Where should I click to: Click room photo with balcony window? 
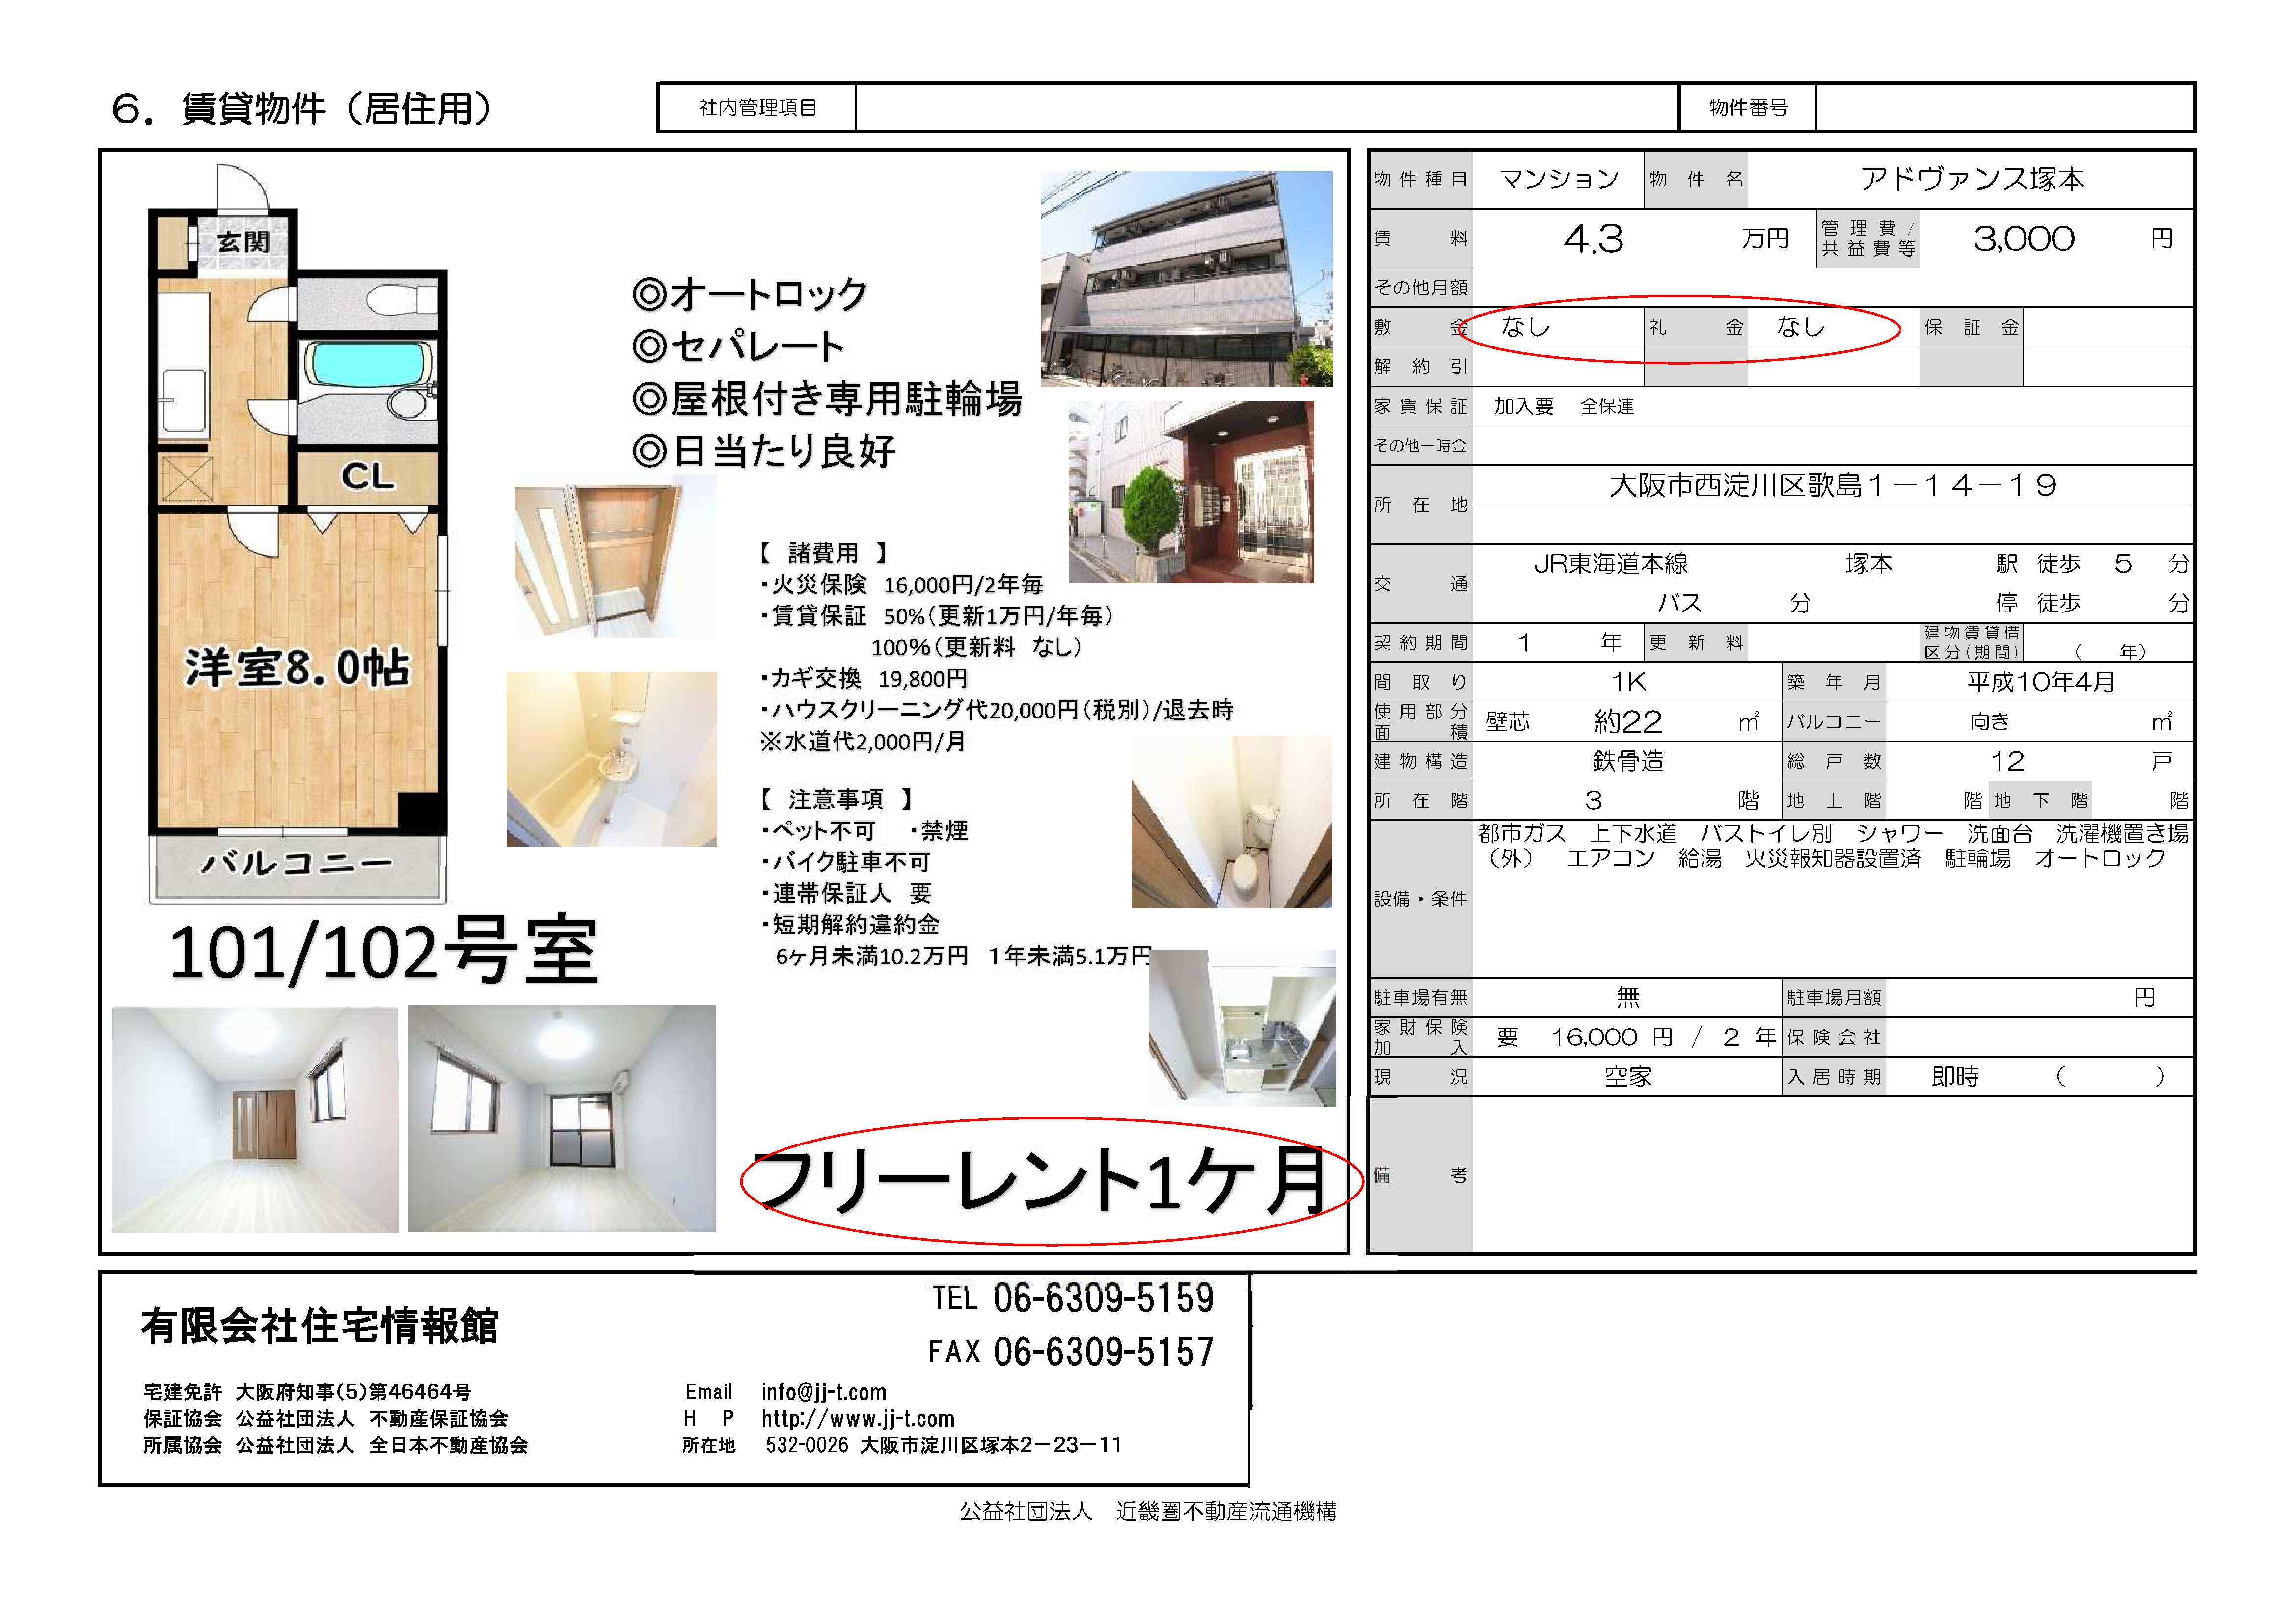click(x=561, y=1118)
